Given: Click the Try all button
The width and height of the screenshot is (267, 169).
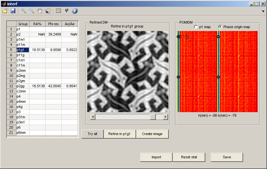Looking at the screenshot, I should tap(92, 134).
